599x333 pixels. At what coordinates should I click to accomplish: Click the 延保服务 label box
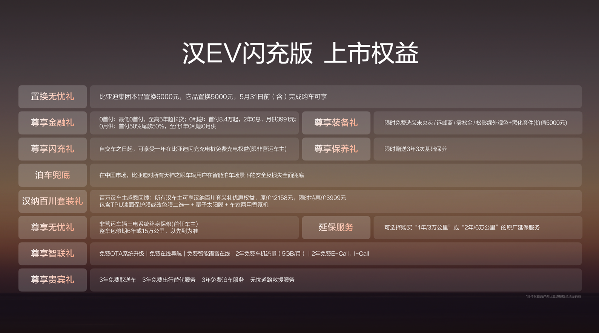336,228
